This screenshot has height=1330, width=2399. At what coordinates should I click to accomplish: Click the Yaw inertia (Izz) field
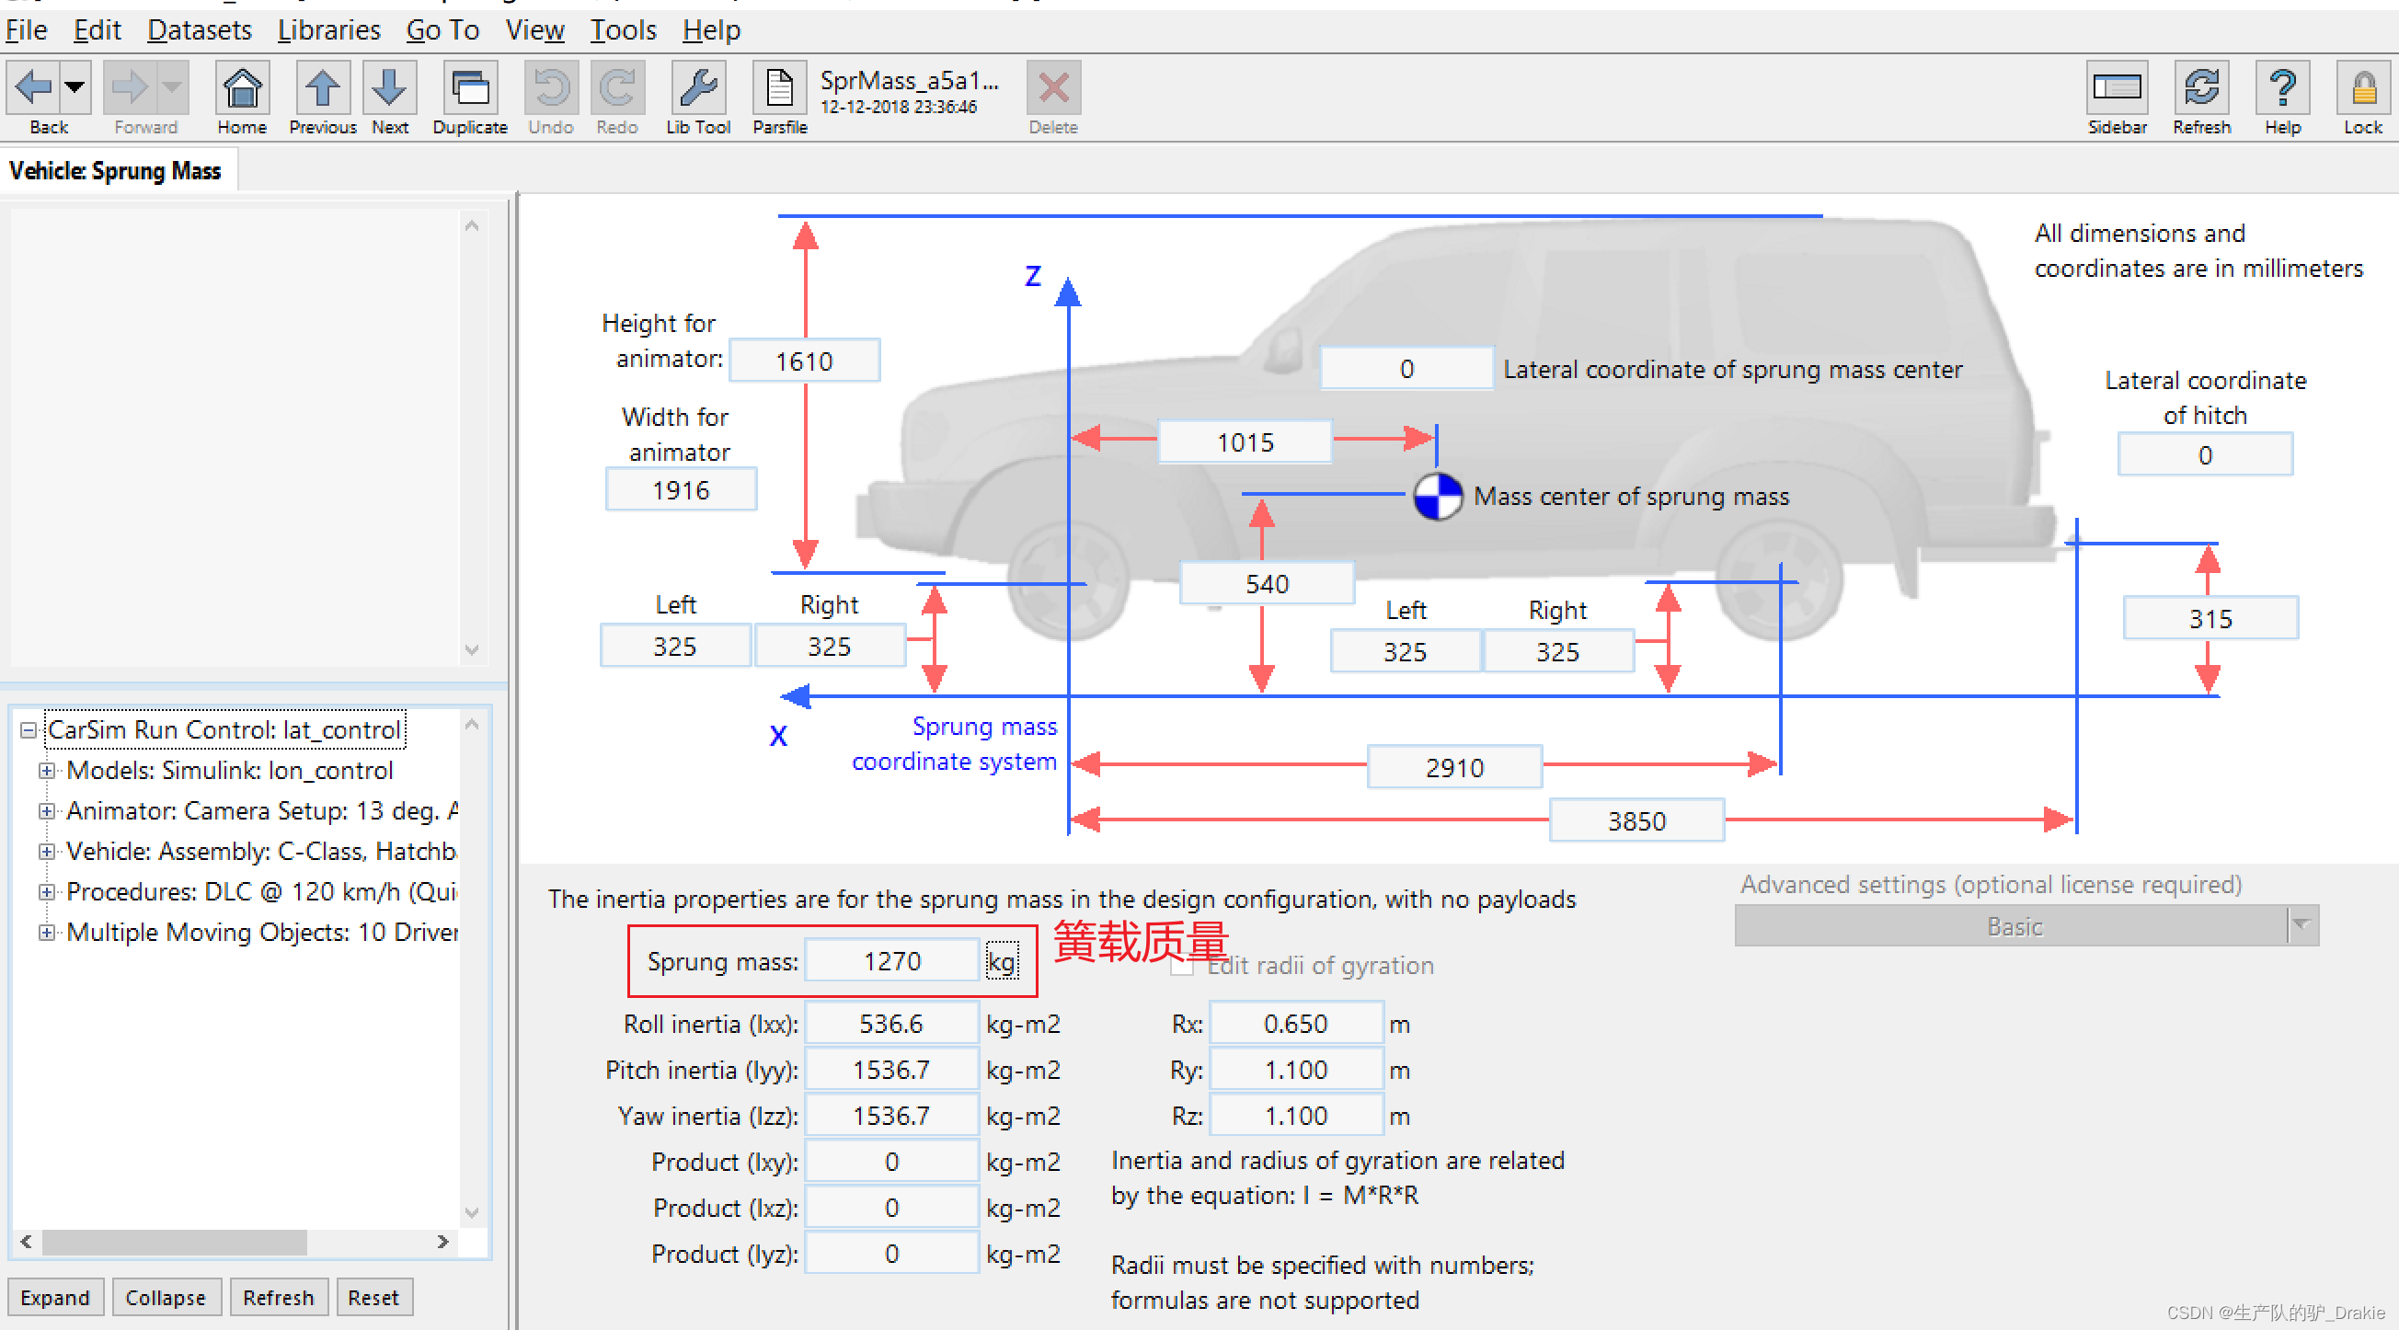(892, 1116)
